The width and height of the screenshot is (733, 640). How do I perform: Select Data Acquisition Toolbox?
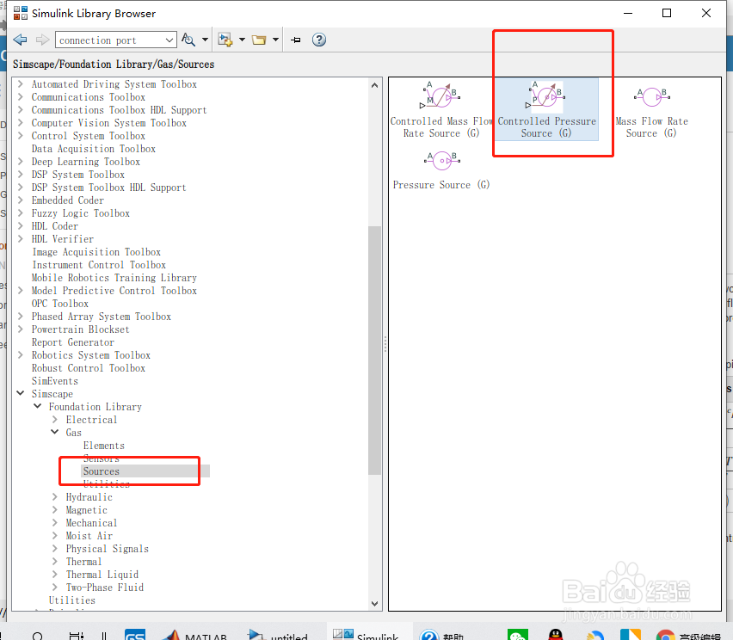point(94,149)
